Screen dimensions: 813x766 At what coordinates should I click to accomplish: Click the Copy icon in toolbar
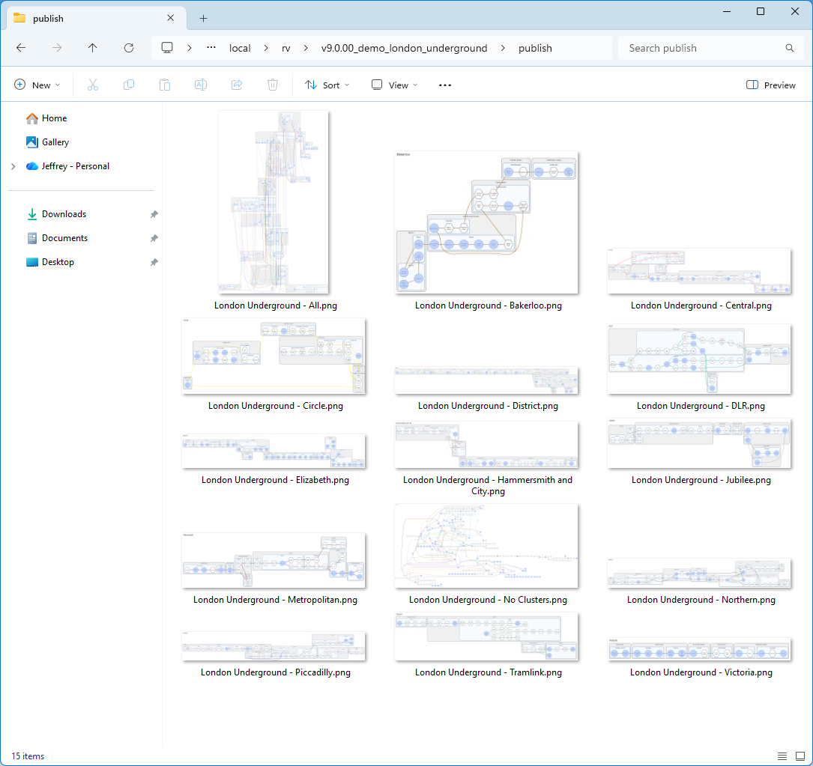[x=129, y=85]
